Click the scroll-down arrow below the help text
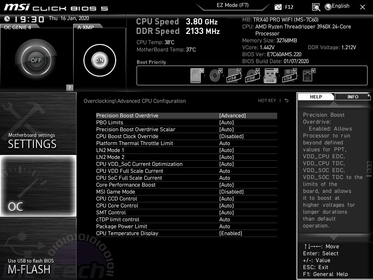This screenshot has height=280, width=373. pos(334,237)
